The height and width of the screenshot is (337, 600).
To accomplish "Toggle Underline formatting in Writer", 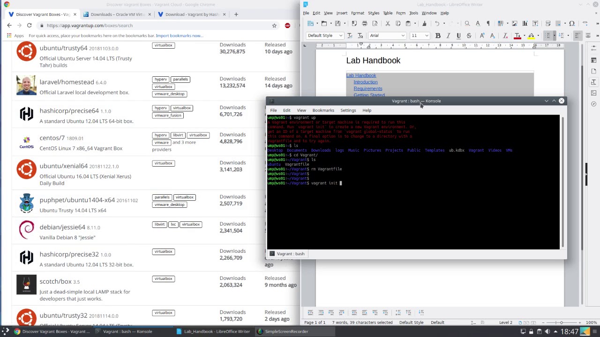I will tap(458, 36).
